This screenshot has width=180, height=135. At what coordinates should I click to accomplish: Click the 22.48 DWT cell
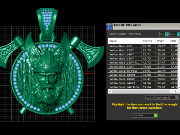pyautogui.click(x=162, y=83)
